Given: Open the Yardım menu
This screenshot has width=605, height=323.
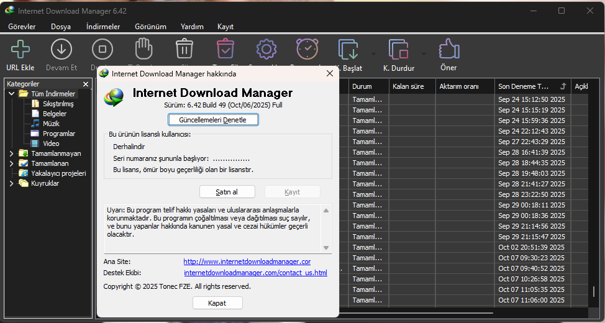Looking at the screenshot, I should pos(192,27).
